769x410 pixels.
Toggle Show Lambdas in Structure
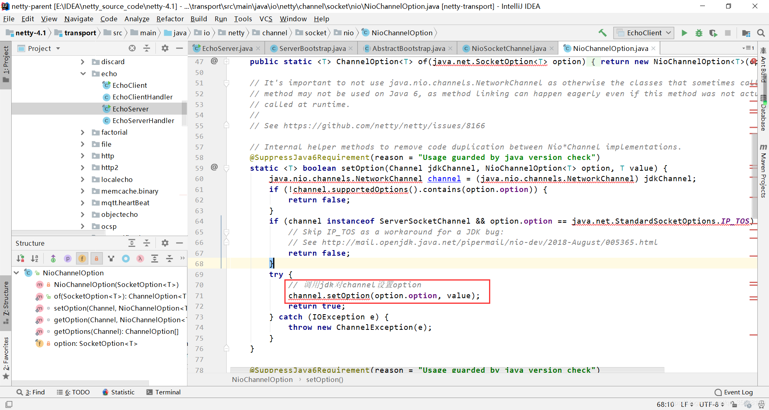click(140, 259)
